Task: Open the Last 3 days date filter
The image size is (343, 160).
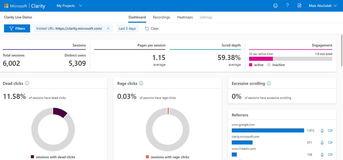Action: pyautogui.click(x=127, y=29)
